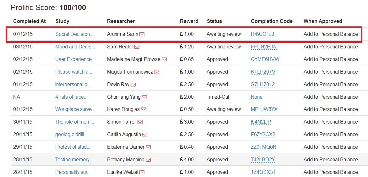The width and height of the screenshot is (368, 177).
Task: Click the None completion code link
Action: point(257,97)
